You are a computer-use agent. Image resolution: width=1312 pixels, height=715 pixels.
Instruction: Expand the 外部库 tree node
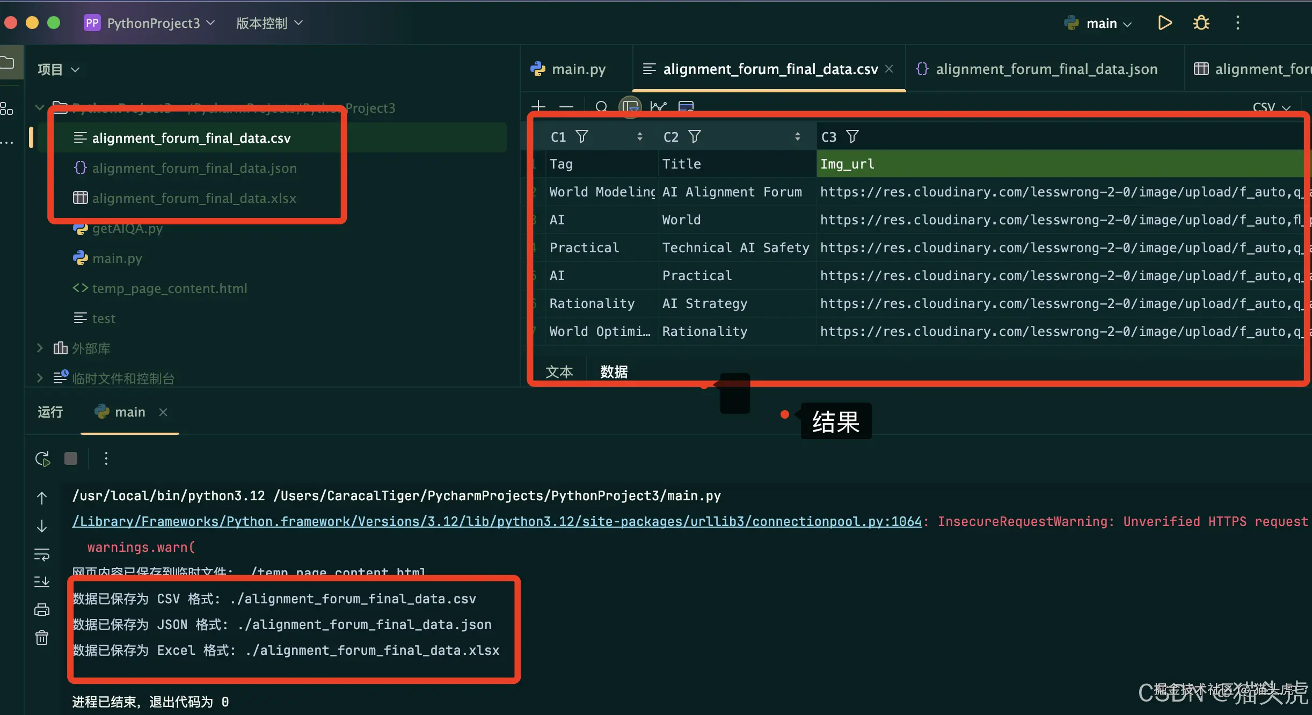click(40, 348)
